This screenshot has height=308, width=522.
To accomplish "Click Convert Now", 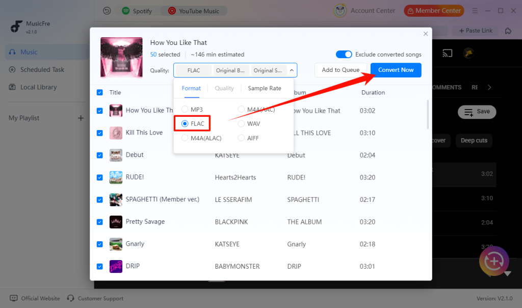I will (x=396, y=70).
